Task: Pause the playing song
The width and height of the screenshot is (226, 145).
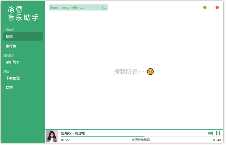Action: point(218,133)
